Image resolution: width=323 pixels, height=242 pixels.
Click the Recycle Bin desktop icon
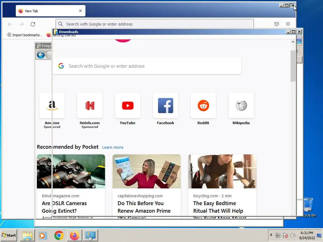coord(308,207)
